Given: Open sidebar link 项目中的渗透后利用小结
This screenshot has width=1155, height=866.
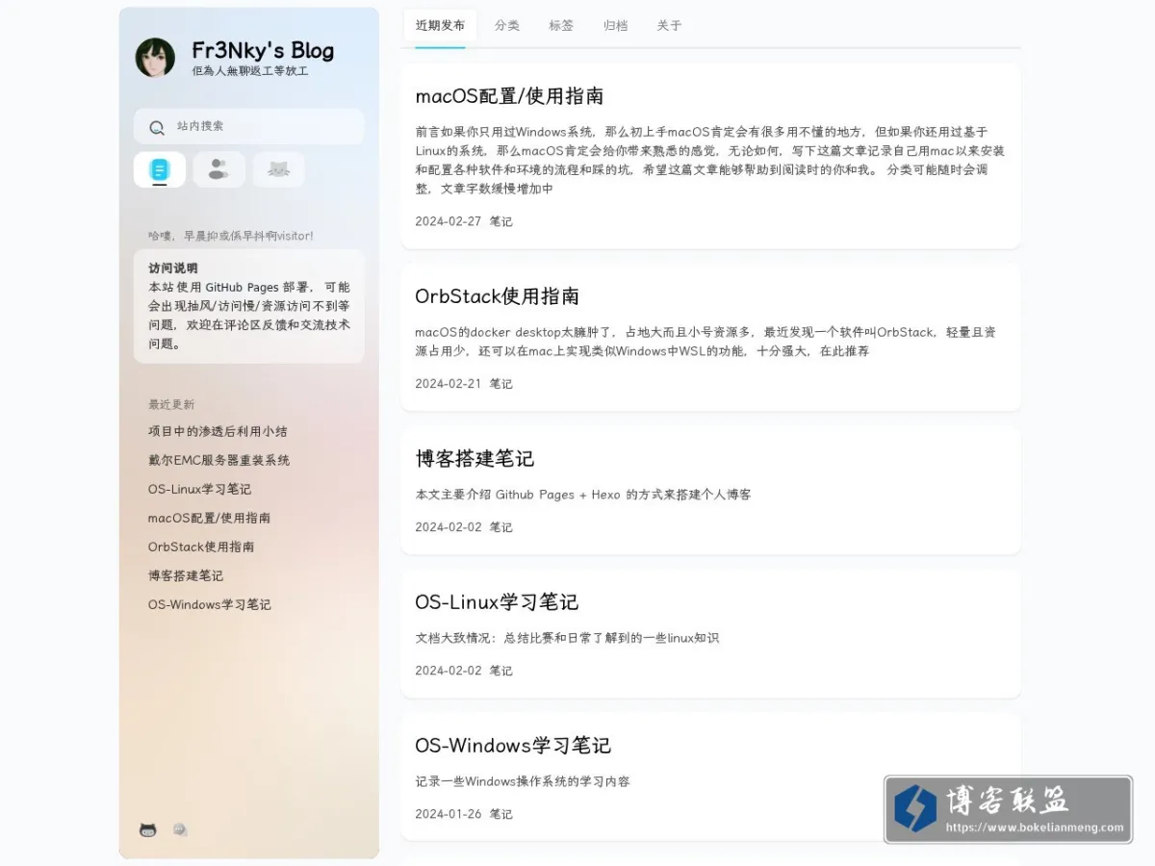Looking at the screenshot, I should 218,431.
